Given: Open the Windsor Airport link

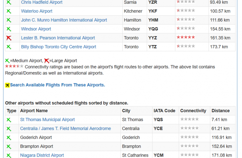Looking at the screenshot, I should 36,29.
